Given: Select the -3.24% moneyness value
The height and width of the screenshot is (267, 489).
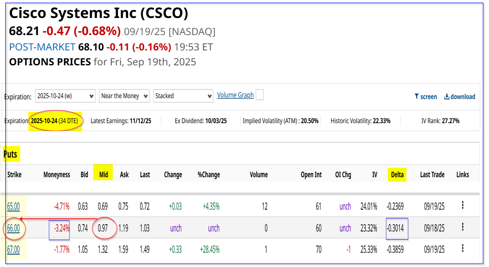Looking at the screenshot, I should (62, 228).
